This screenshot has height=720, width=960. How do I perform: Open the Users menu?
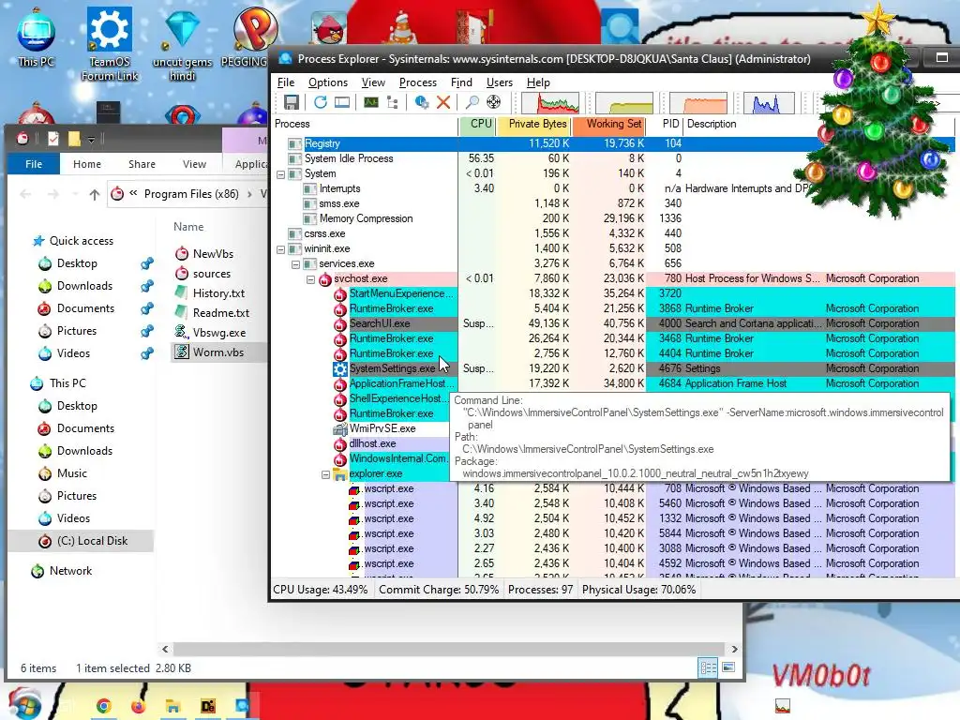click(499, 82)
